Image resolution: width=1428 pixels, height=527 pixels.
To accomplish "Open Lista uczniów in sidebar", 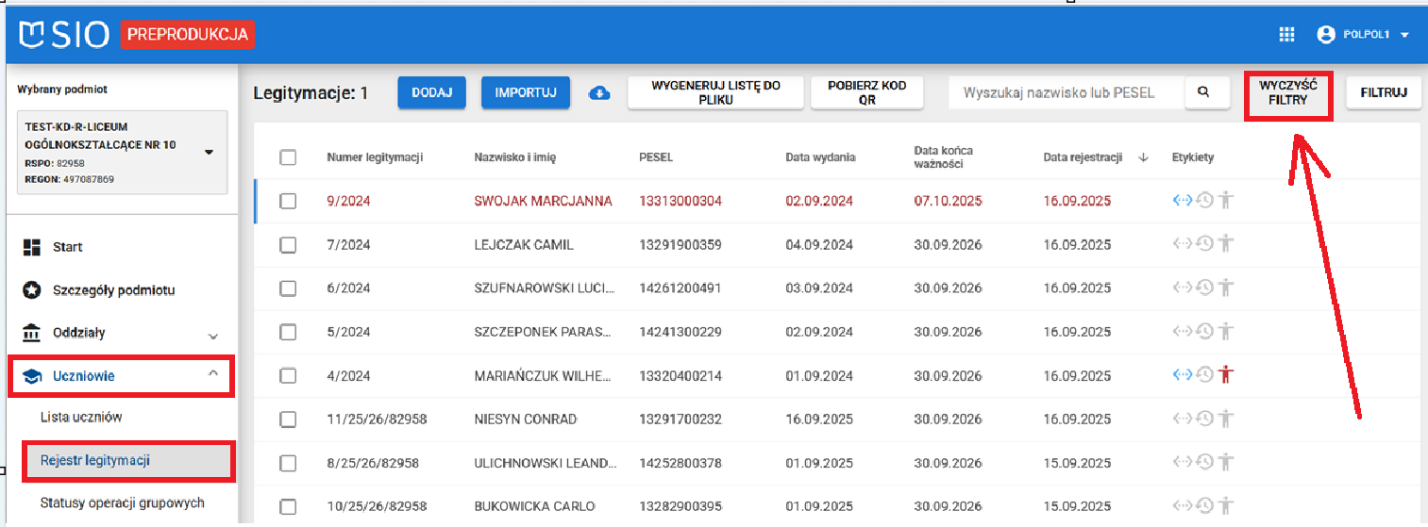I will coord(81,417).
